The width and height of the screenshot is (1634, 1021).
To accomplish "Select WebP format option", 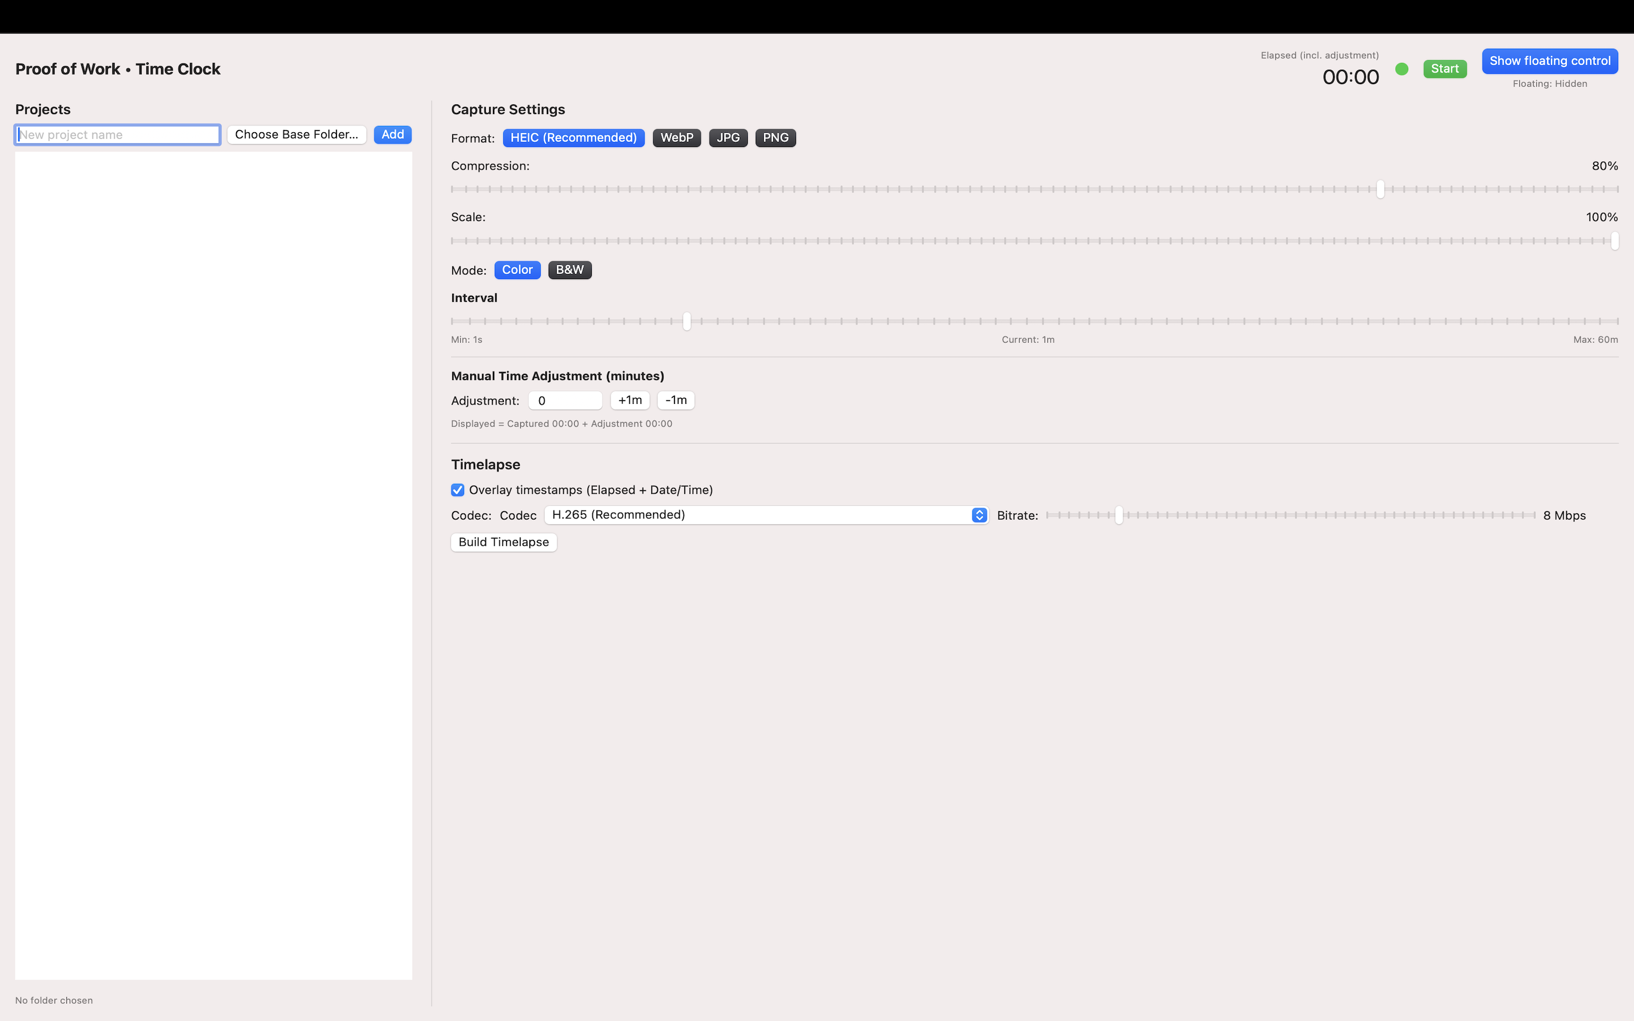I will click(676, 138).
